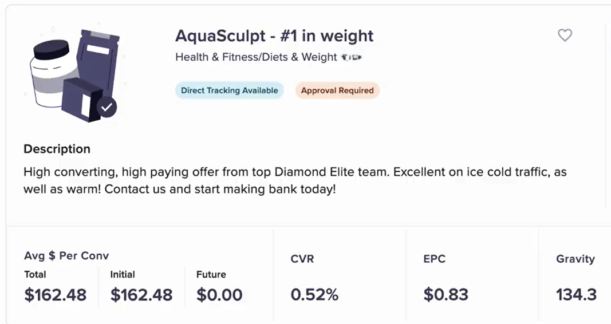
Task: Click the 0.52% conversion rate value
Action: coord(314,295)
